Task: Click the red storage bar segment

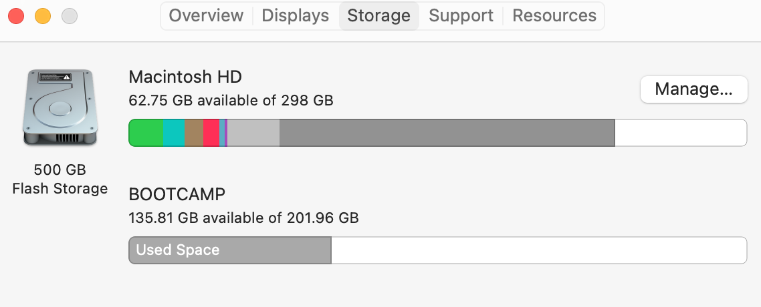Action: pos(211,133)
